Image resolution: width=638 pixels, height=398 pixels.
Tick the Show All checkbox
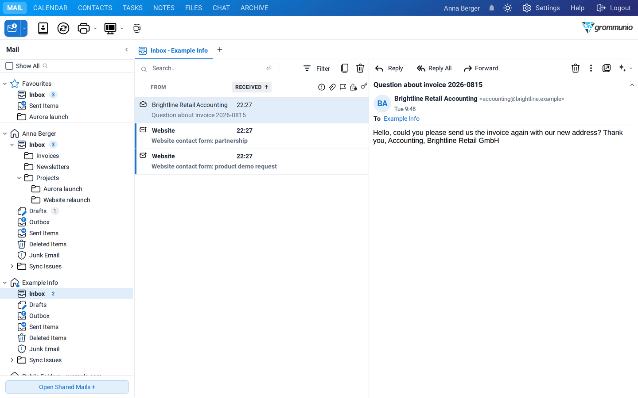(9, 66)
